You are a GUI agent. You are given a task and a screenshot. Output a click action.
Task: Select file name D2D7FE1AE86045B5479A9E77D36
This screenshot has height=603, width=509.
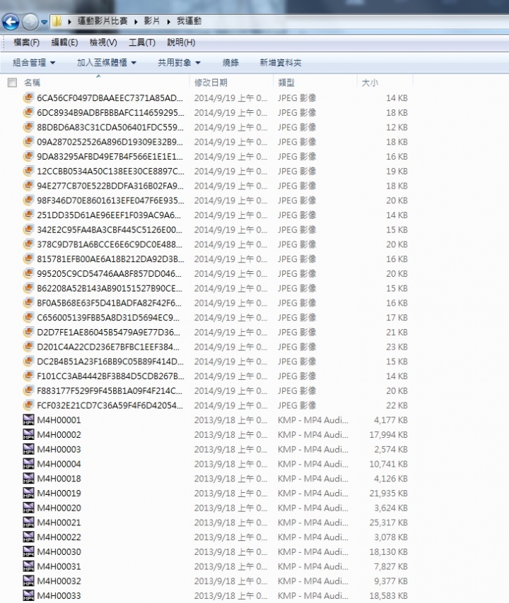pyautogui.click(x=109, y=333)
